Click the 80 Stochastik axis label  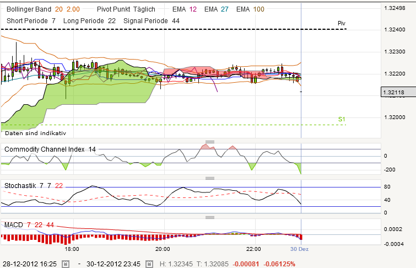pyautogui.click(x=387, y=187)
